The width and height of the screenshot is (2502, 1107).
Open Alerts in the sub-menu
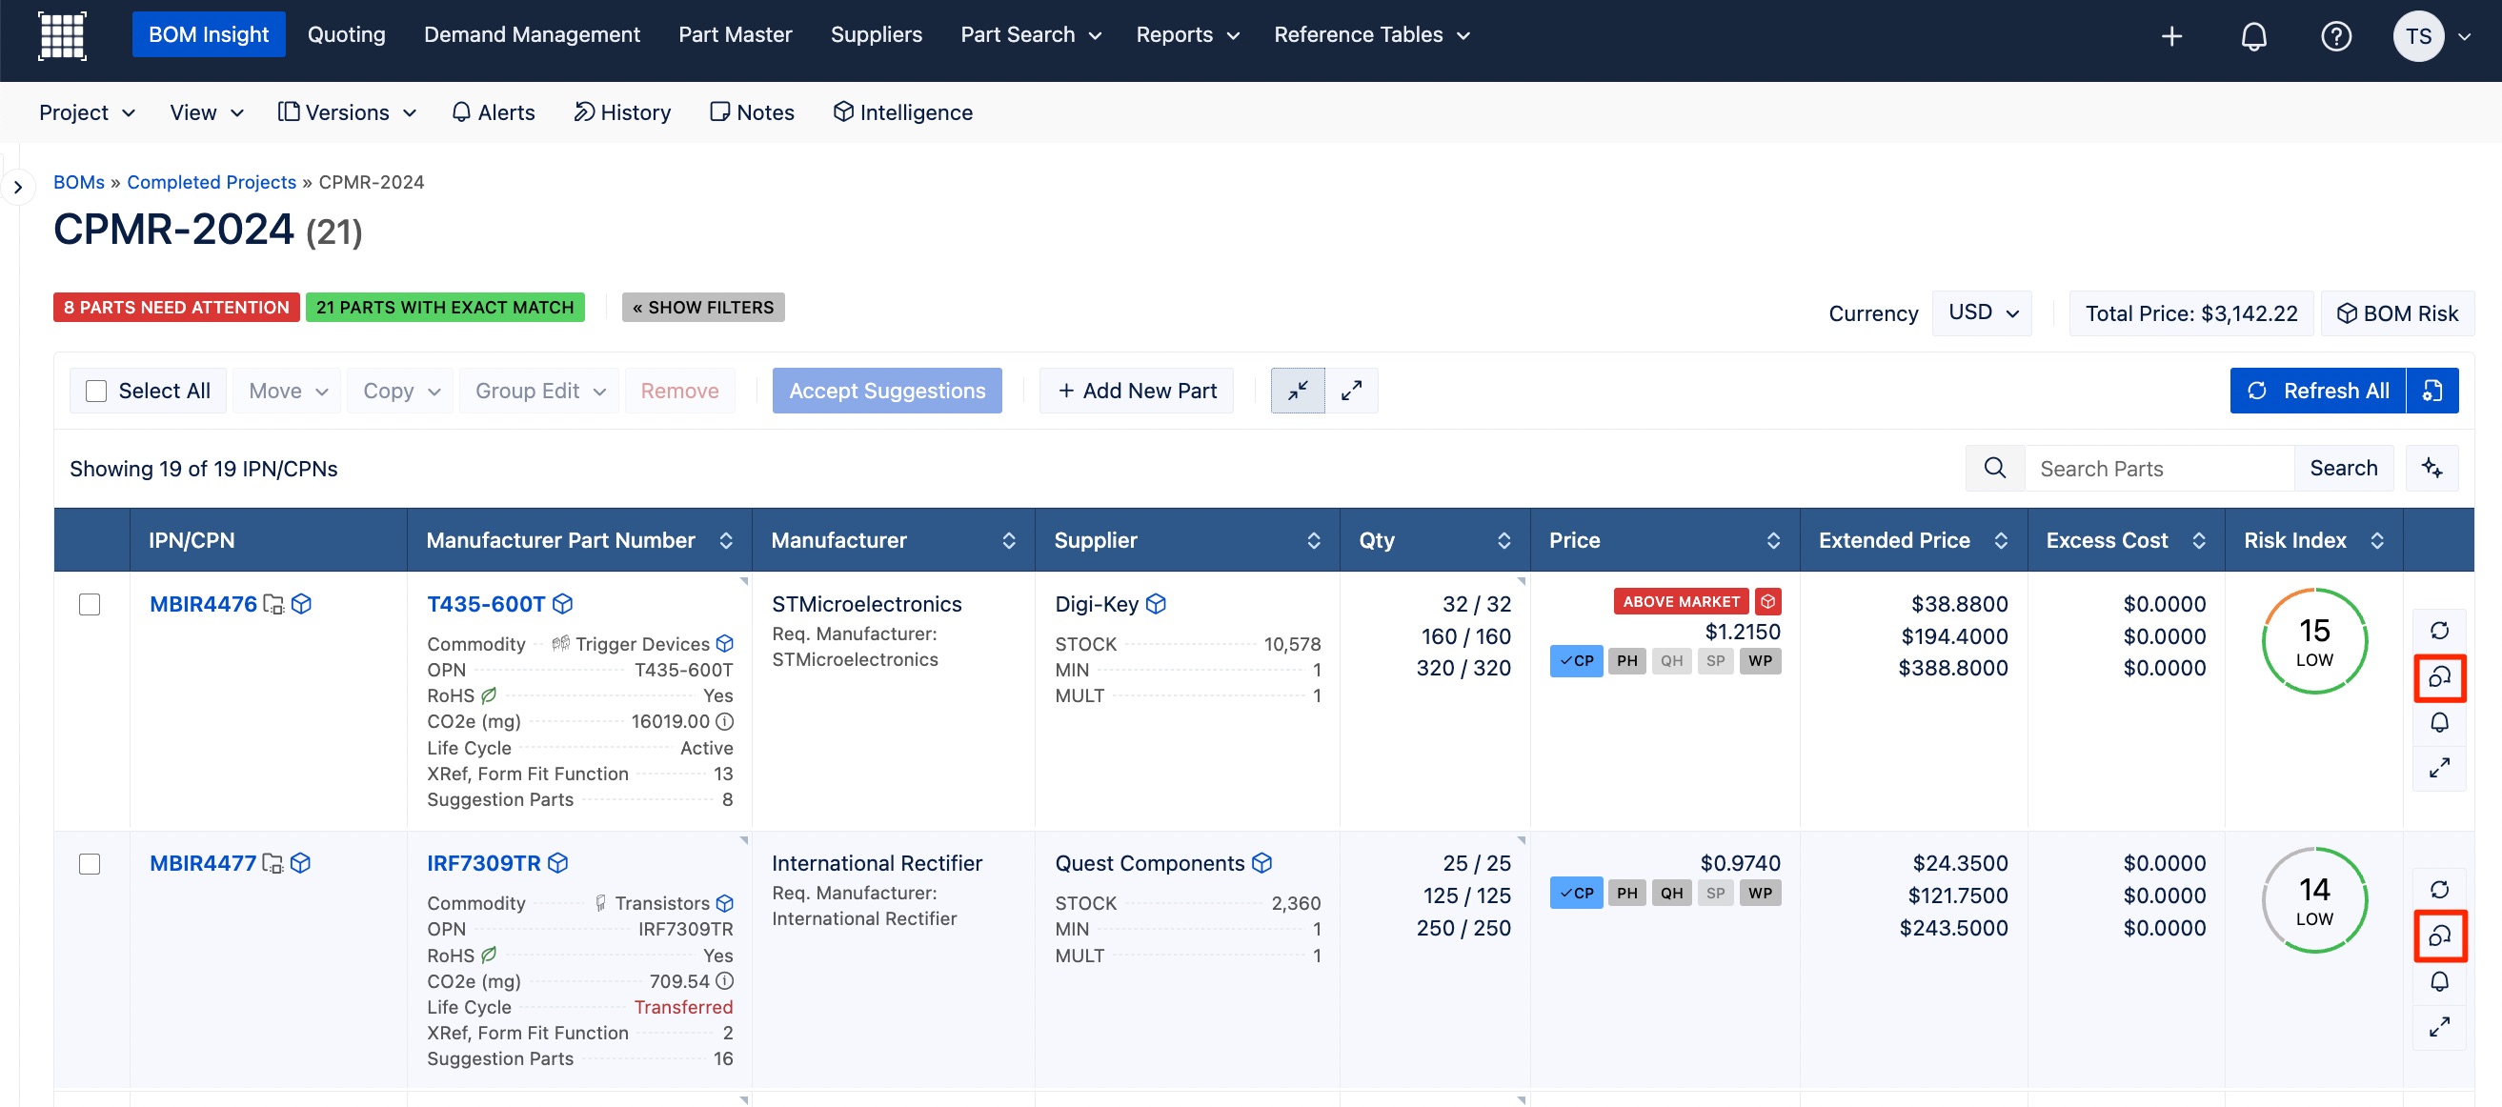pyautogui.click(x=494, y=112)
